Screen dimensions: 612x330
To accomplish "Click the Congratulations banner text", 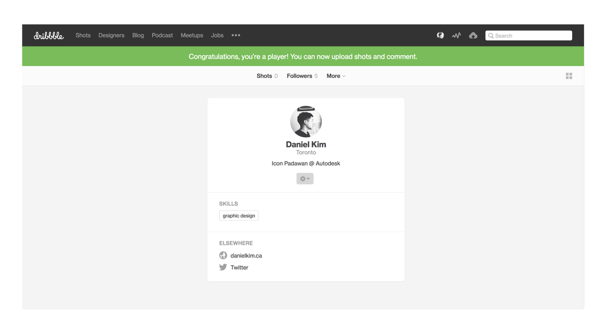I will (303, 57).
